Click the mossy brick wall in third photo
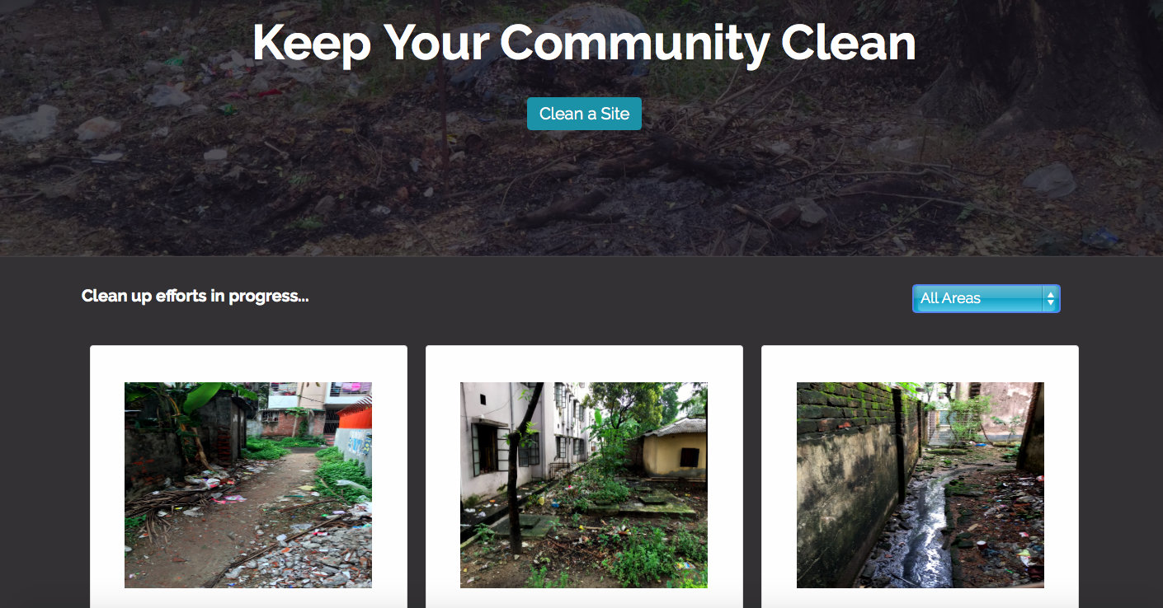Viewport: 1163px width, 608px height. point(845,408)
